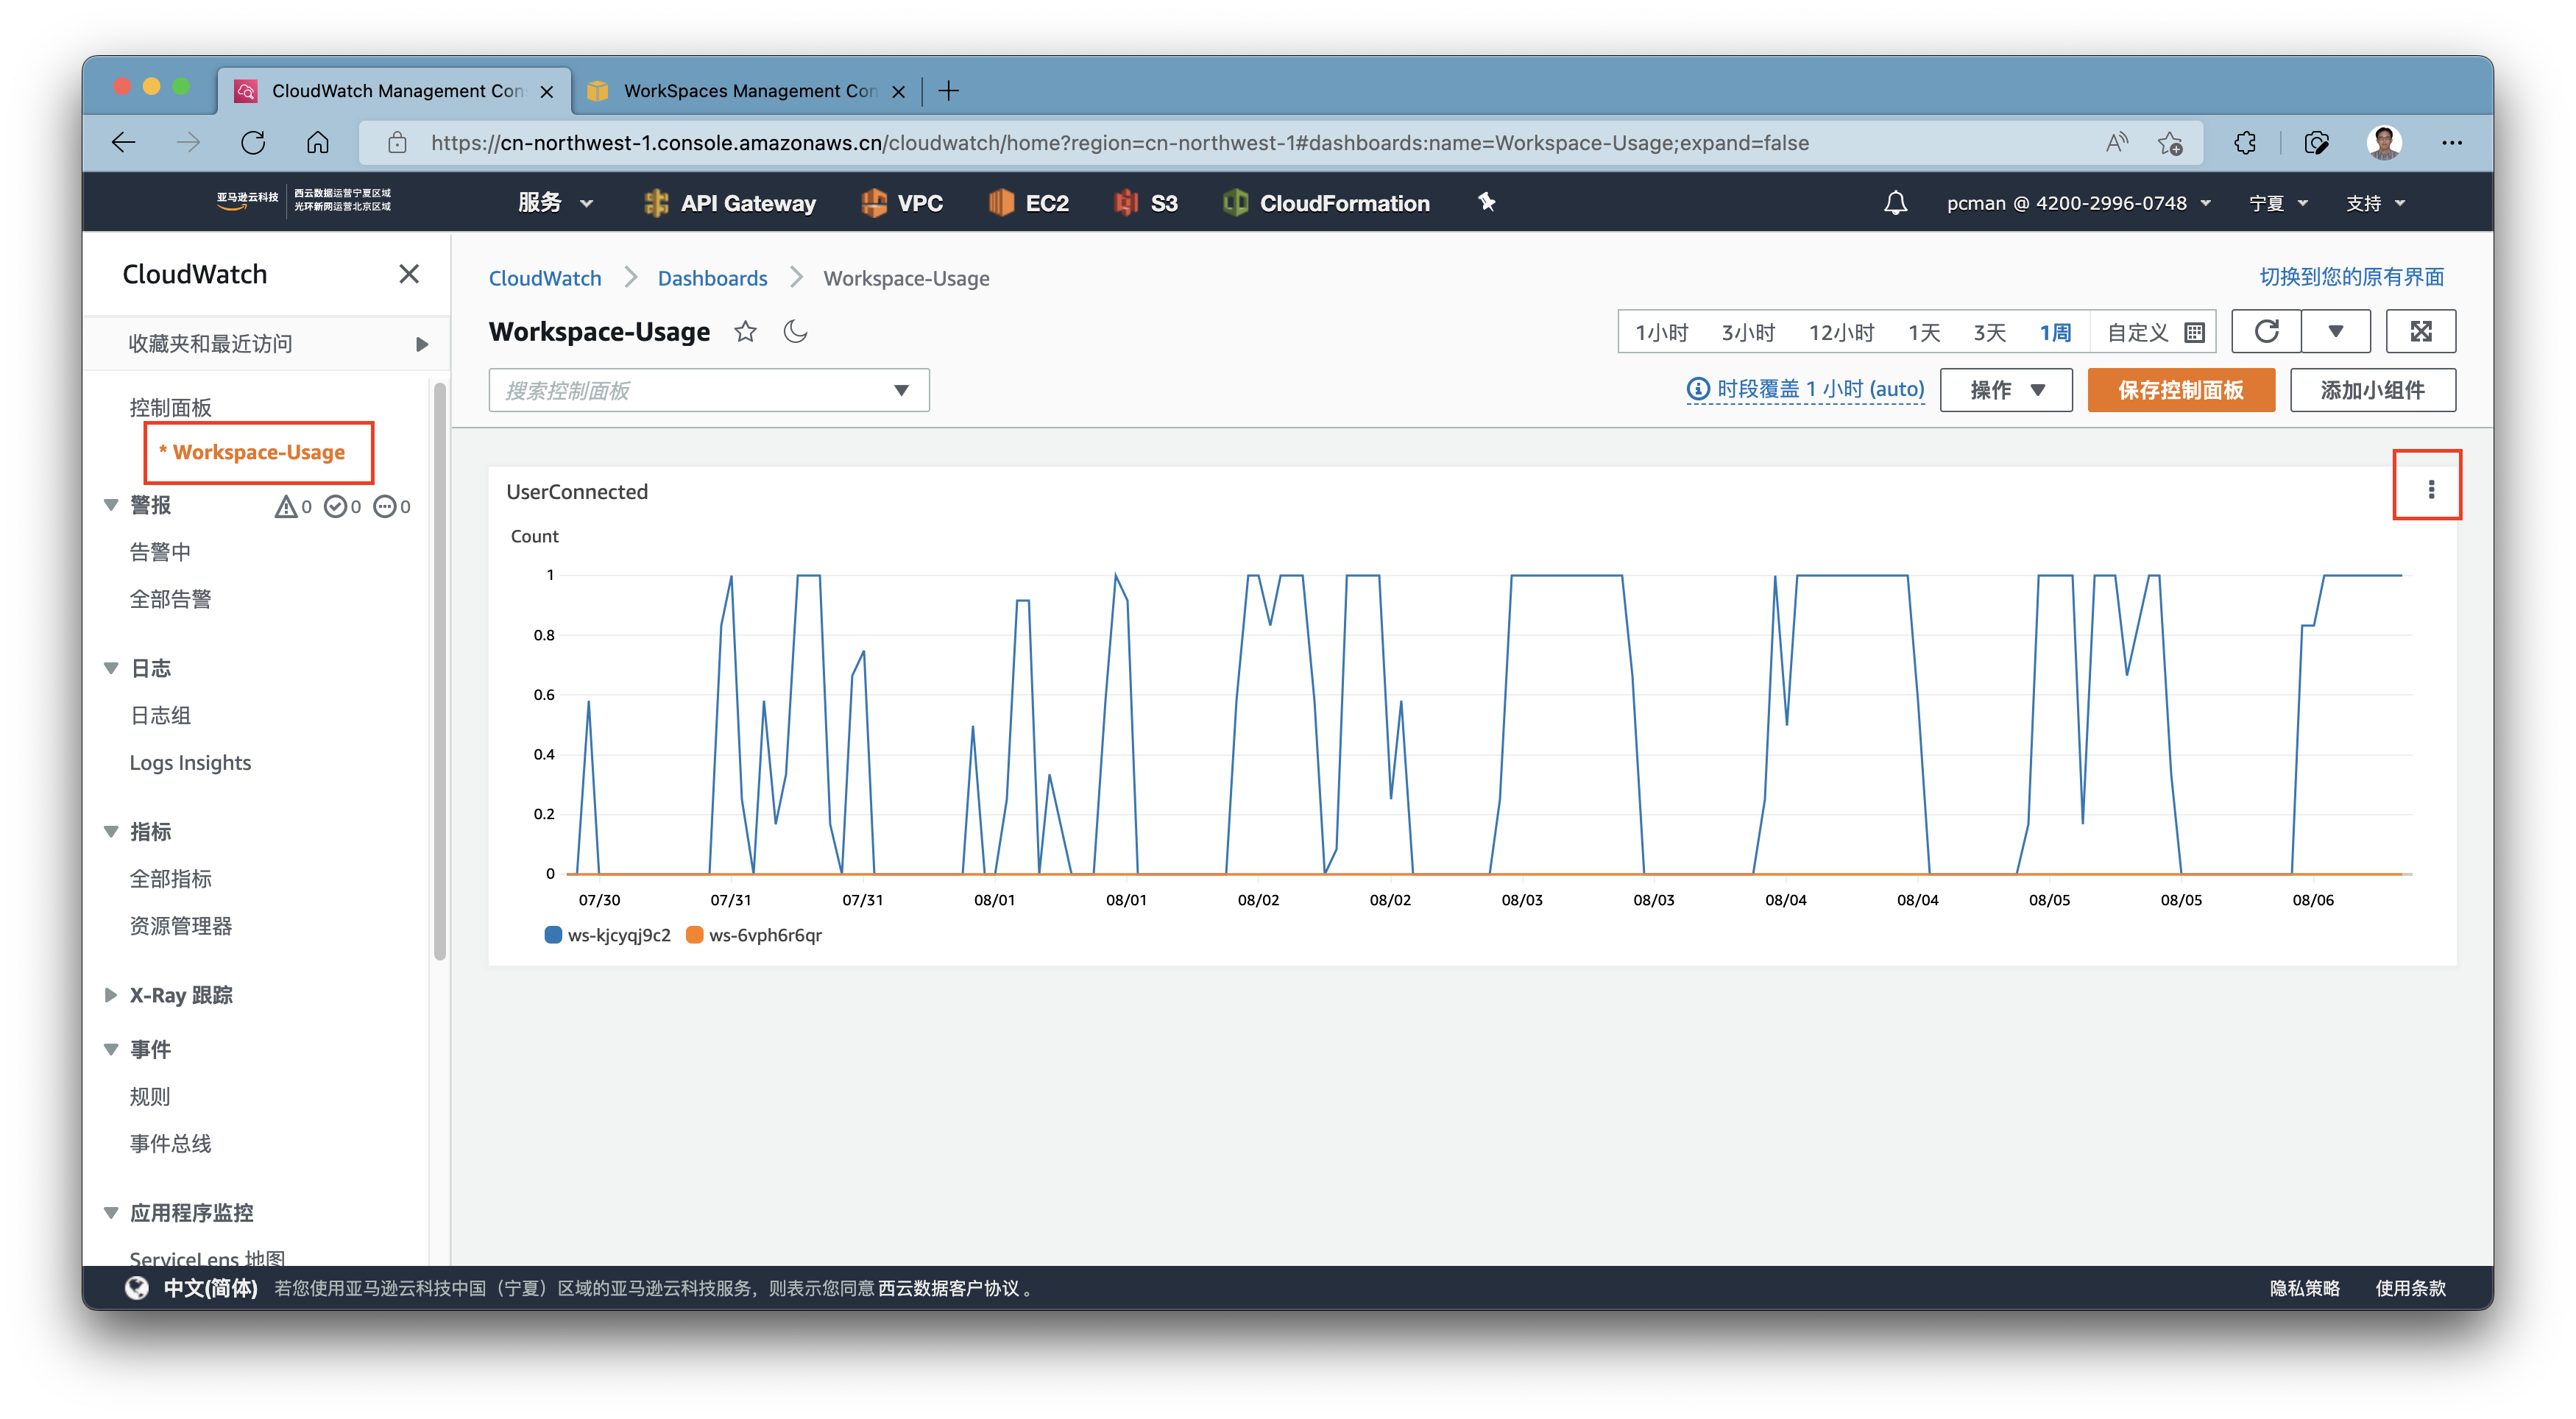This screenshot has width=2576, height=1419.
Task: Open the UserConnected widget actions menu
Action: pos(2431,490)
